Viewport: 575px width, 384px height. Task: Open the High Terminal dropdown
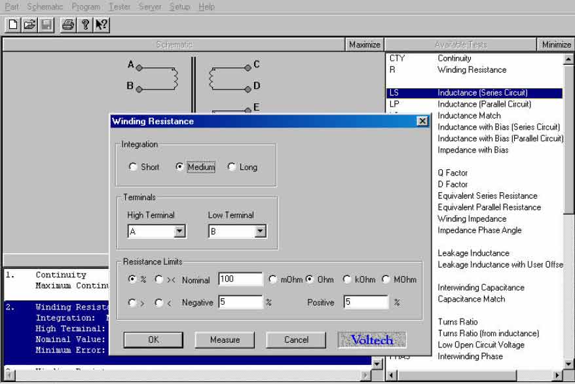click(x=179, y=231)
